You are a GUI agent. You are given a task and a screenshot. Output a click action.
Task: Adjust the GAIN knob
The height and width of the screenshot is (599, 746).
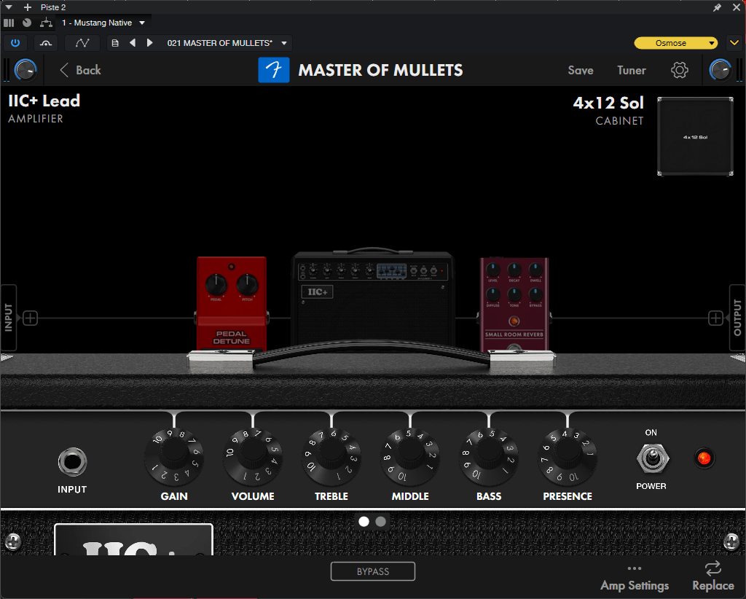pyautogui.click(x=173, y=458)
